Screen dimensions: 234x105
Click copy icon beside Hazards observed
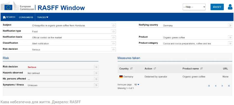96,73
